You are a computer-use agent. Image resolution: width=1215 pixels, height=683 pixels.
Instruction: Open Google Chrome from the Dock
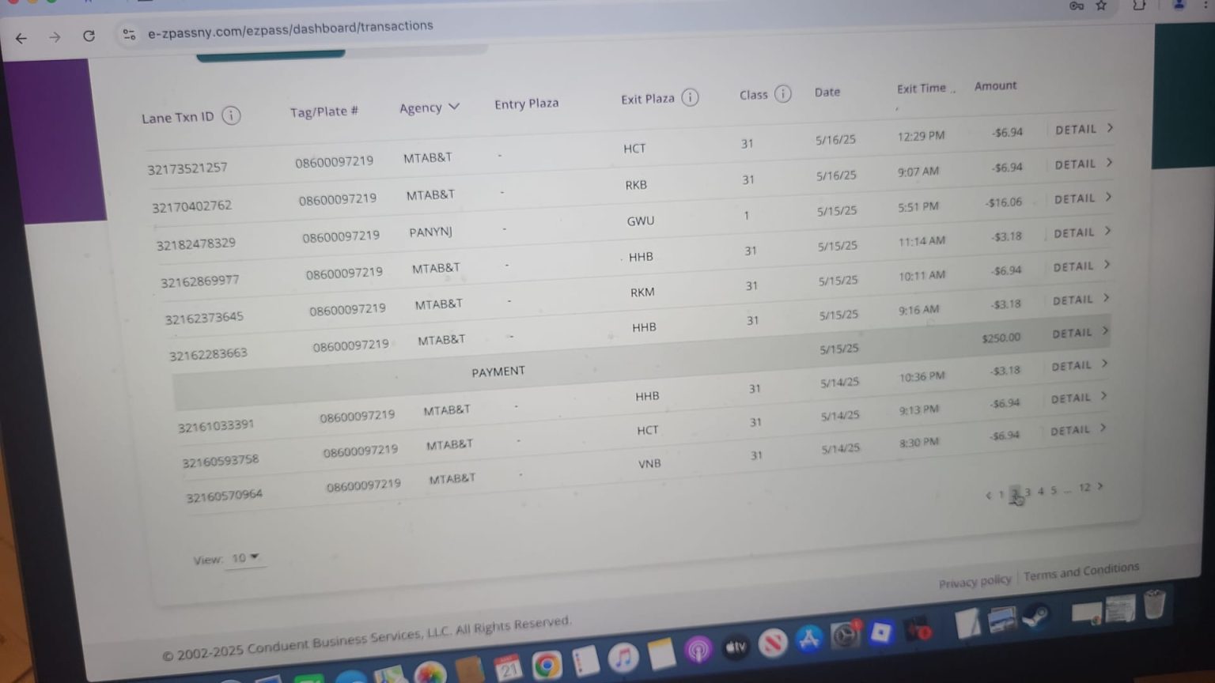(547, 665)
